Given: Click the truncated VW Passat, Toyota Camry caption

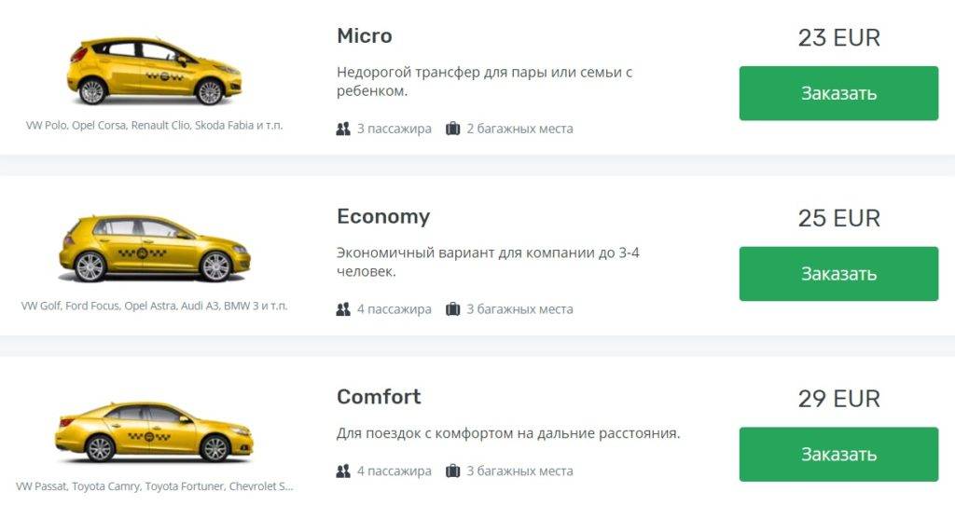Looking at the screenshot, I should point(154,486).
